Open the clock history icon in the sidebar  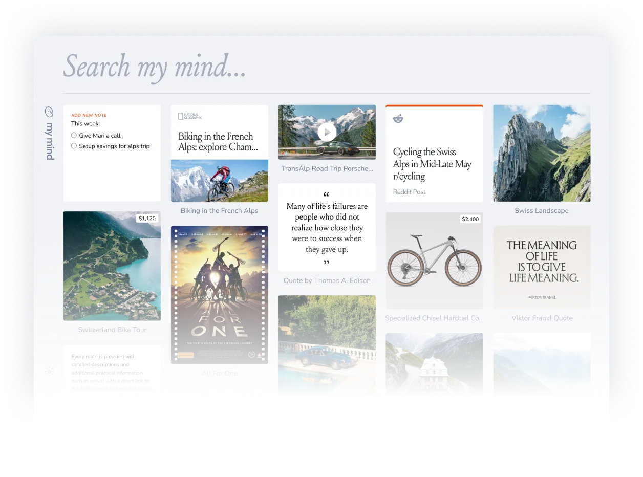pyautogui.click(x=49, y=112)
